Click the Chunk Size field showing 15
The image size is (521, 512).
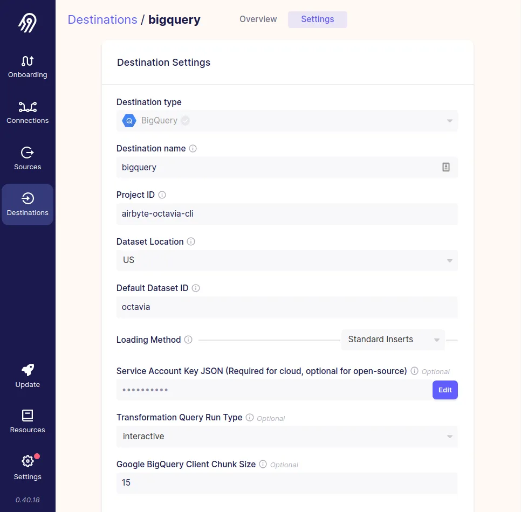click(x=287, y=483)
